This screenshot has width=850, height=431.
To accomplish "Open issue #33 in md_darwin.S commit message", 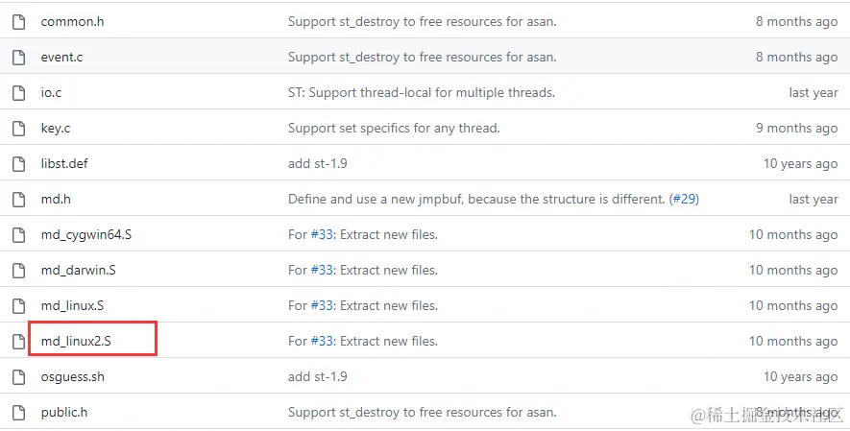I will (322, 270).
